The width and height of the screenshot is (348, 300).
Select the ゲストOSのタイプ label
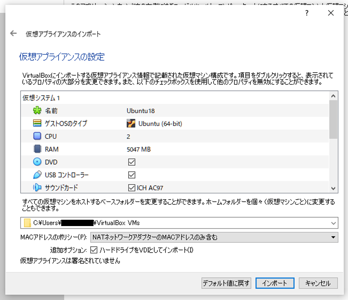point(66,124)
